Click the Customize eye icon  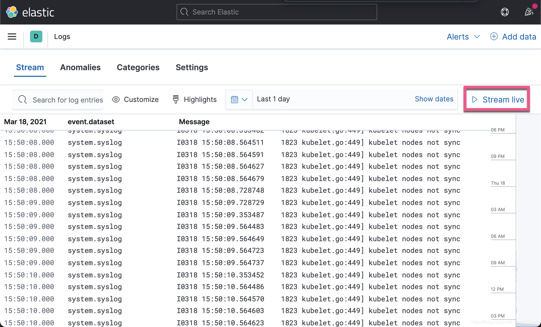tap(116, 99)
